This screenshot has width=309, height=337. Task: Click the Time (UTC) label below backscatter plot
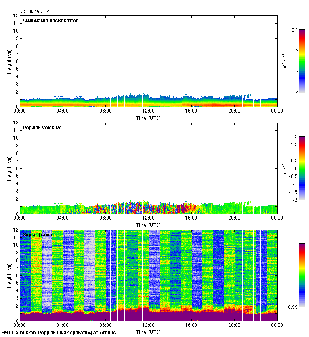148,118
